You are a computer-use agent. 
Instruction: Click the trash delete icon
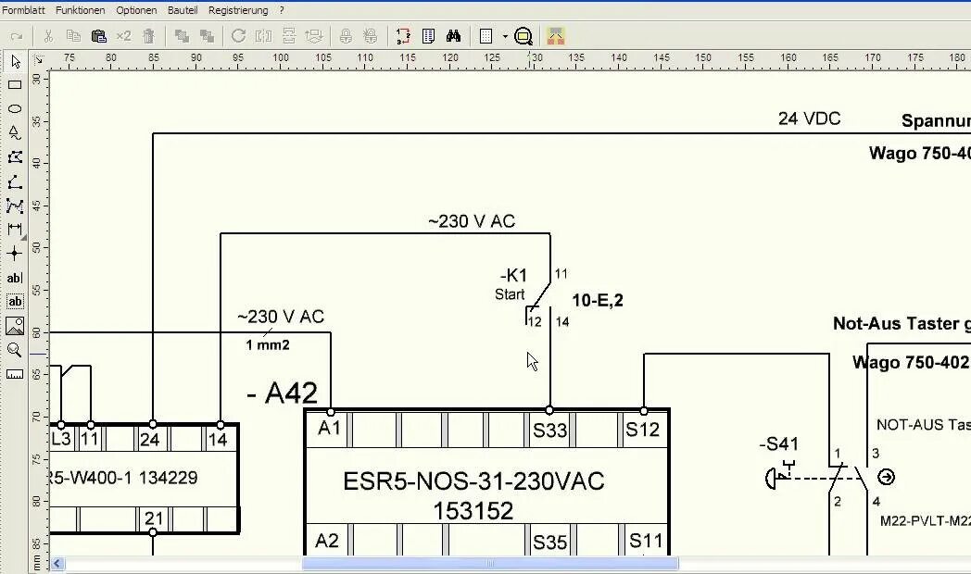148,36
